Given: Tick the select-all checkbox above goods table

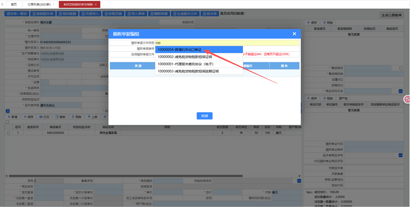Looking at the screenshot, I should (7, 122).
